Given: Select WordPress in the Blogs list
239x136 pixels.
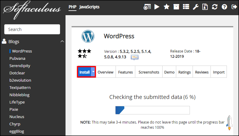Looking at the screenshot, I should (x=22, y=51).
